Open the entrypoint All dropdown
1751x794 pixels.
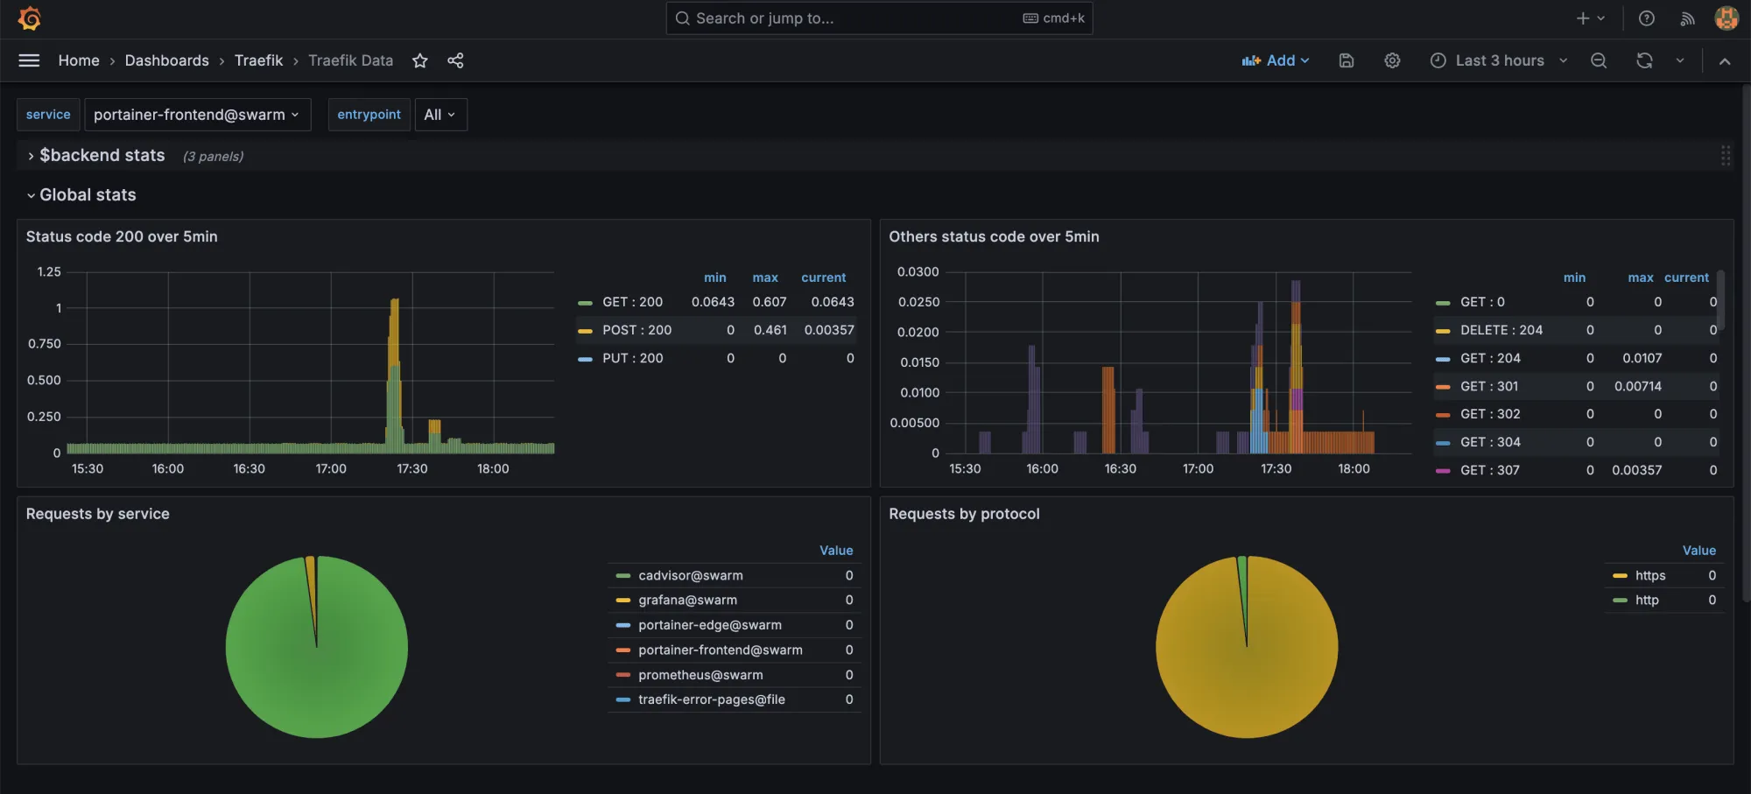point(440,115)
